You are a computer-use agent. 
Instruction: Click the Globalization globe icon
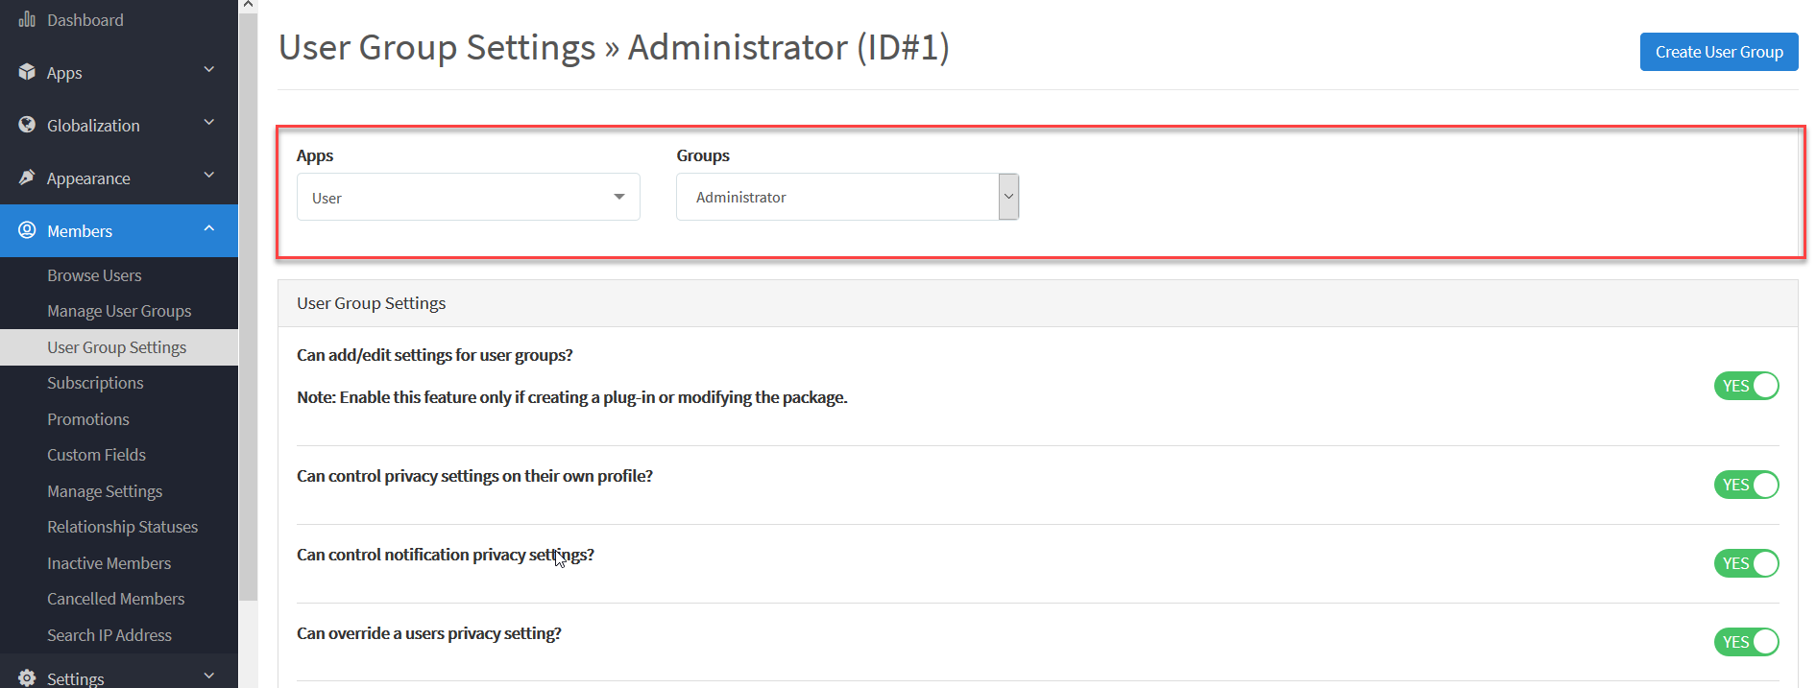coord(28,125)
